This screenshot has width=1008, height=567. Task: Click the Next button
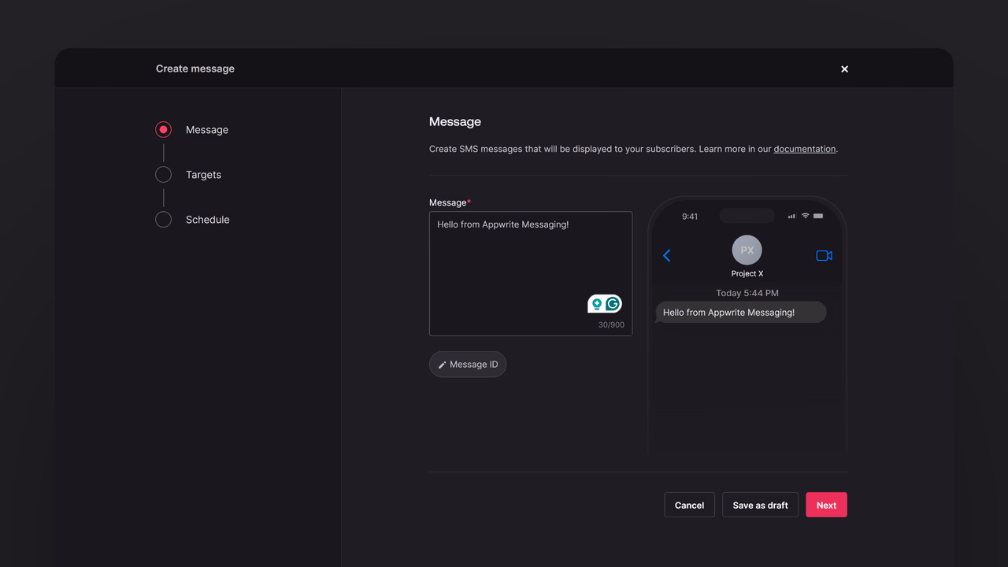point(826,505)
